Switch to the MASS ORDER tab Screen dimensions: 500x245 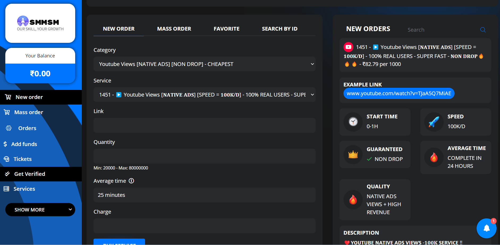[174, 29]
